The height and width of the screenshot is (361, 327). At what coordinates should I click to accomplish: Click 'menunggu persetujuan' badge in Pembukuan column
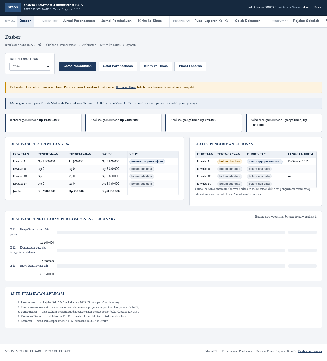point(265,162)
